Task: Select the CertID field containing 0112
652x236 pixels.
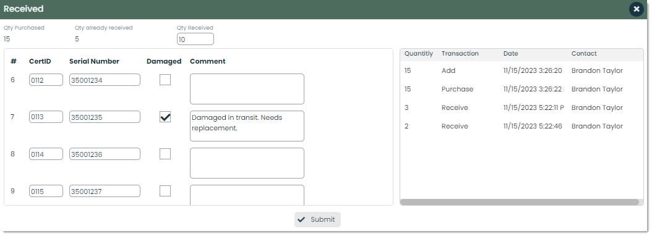Action: tap(46, 80)
